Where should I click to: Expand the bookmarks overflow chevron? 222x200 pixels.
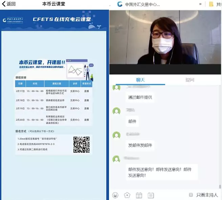(200, 4)
